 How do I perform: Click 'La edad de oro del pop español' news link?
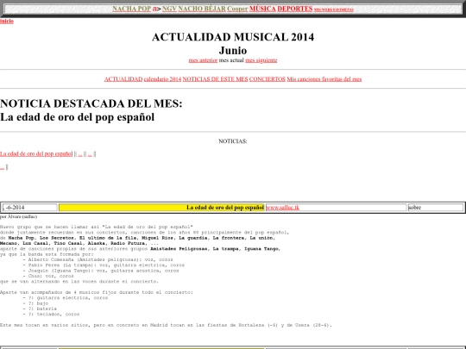pyautogui.click(x=36, y=153)
